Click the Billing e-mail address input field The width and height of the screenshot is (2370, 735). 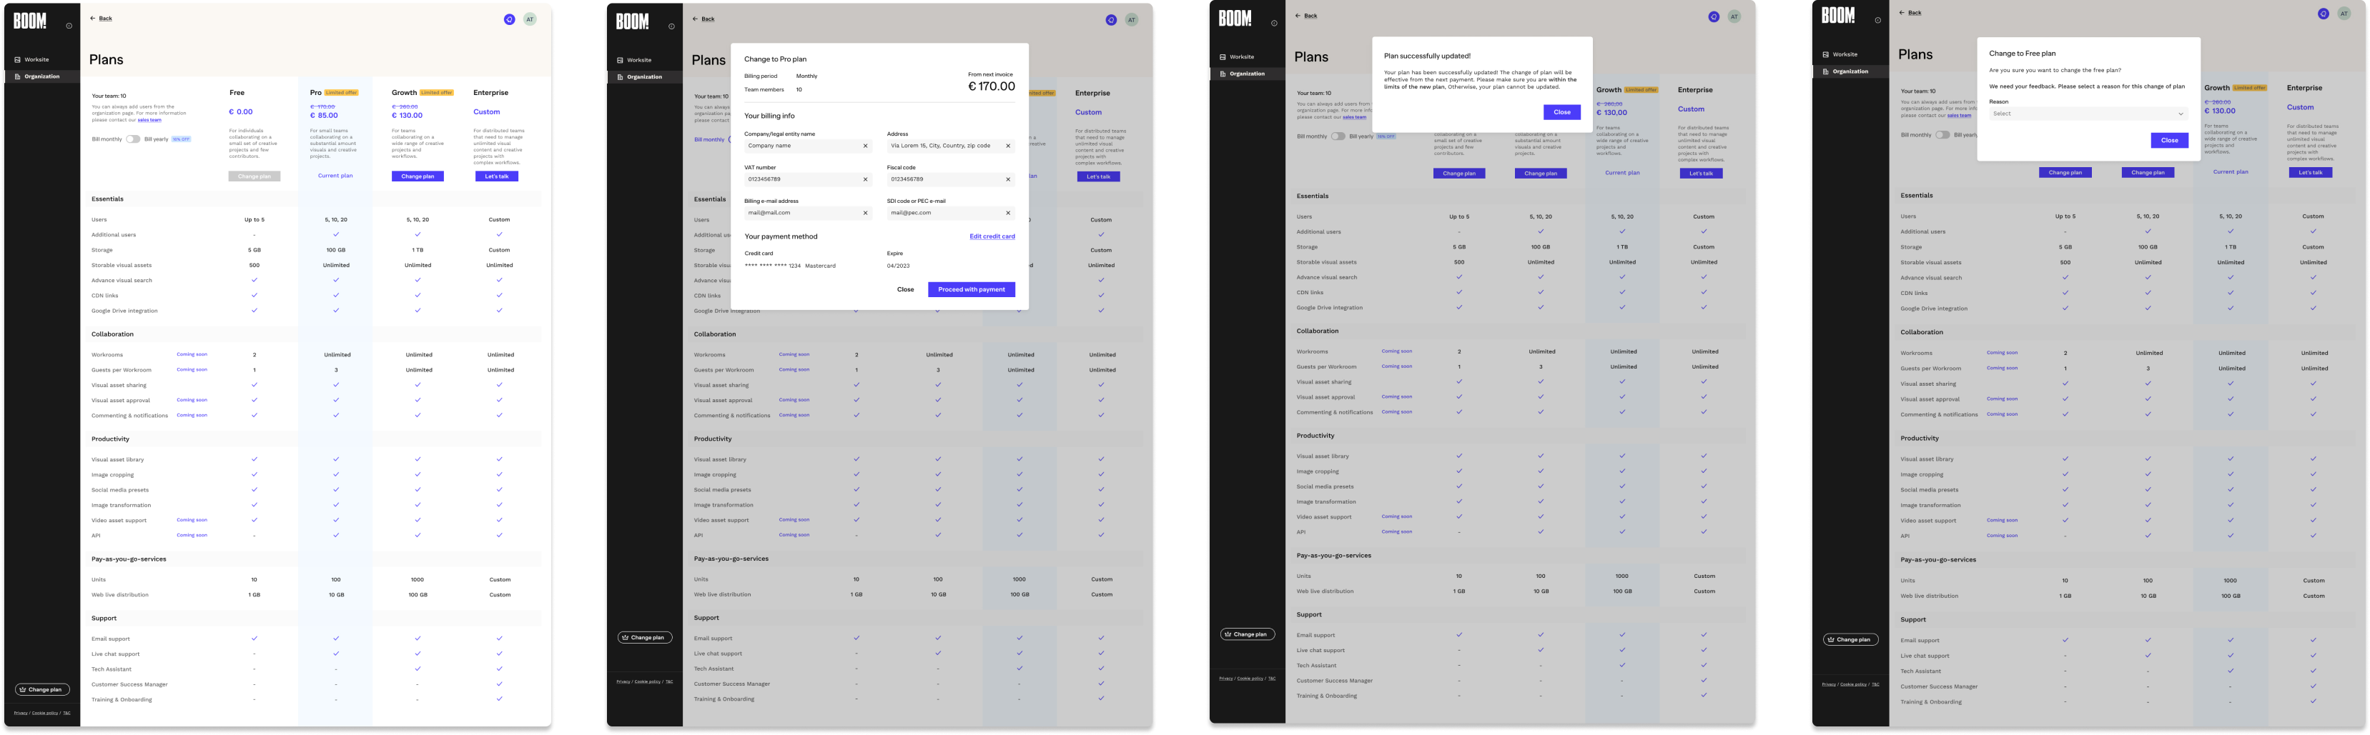pos(801,213)
